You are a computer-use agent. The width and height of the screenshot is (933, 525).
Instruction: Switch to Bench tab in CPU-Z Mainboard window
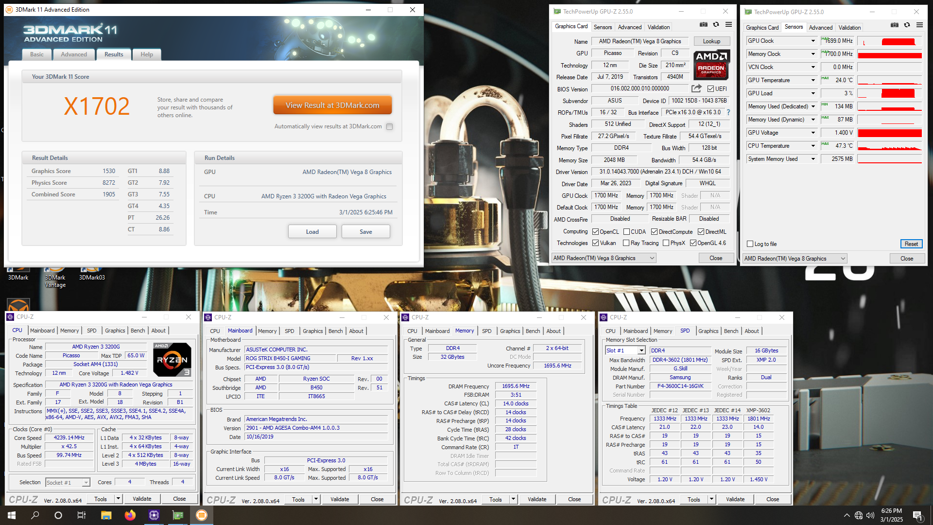point(335,331)
